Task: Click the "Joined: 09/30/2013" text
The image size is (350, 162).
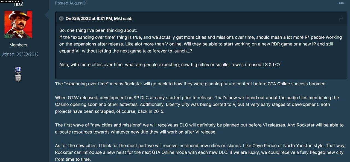Action: pos(20,54)
